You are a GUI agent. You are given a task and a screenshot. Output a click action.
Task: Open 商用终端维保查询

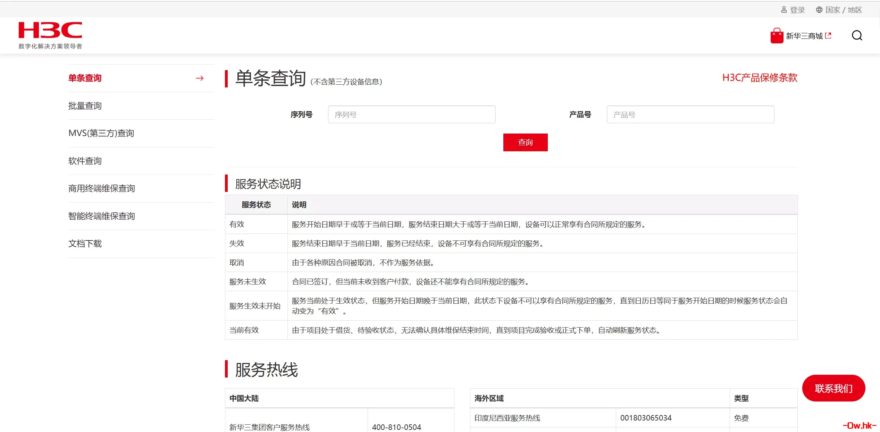[x=102, y=188]
